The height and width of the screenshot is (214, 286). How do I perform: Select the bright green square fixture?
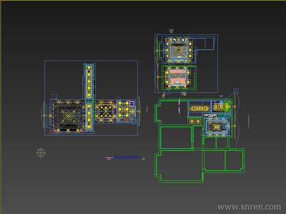coord(227,106)
